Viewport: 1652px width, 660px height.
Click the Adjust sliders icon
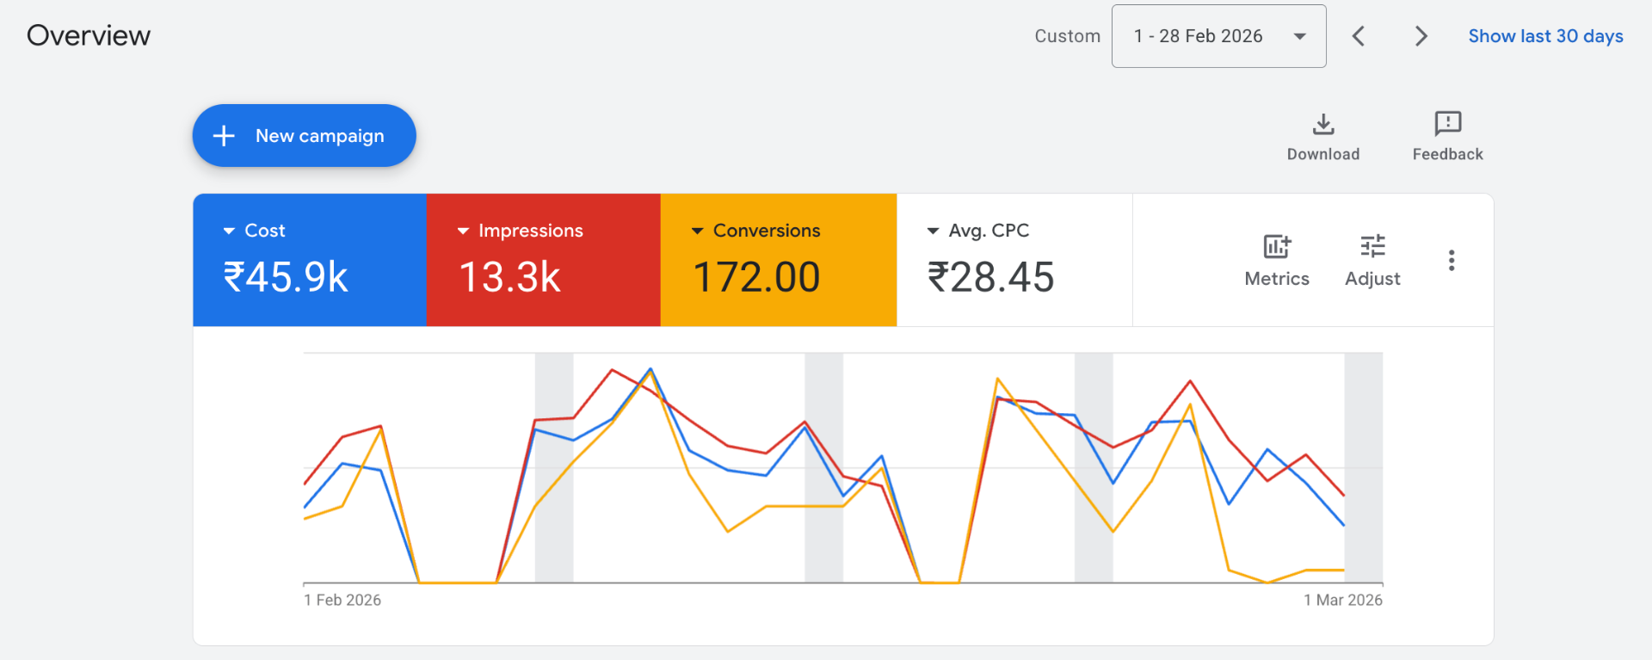point(1372,246)
